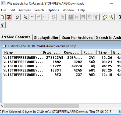
Task: Click the folder icon labeled DIR
Action: coord(26,17)
